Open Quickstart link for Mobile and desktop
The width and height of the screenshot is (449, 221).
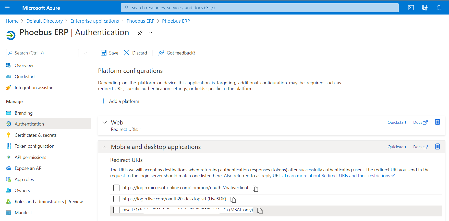point(397,147)
